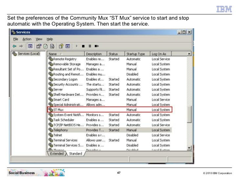Click the Show/Hide Action Pane icon

point(68,46)
